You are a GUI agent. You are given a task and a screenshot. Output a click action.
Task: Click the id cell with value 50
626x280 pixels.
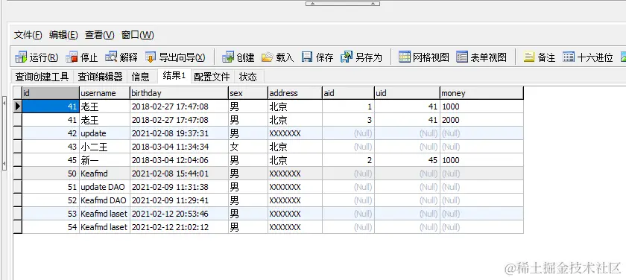pos(51,174)
